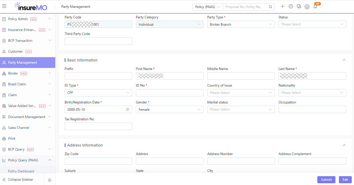
Task: Click the target circle icon in header
Action: [307, 7]
